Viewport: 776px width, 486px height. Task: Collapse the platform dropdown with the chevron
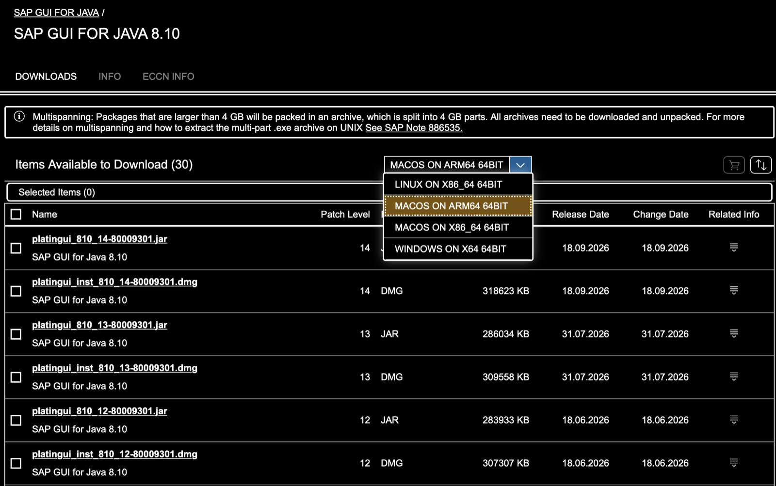520,165
